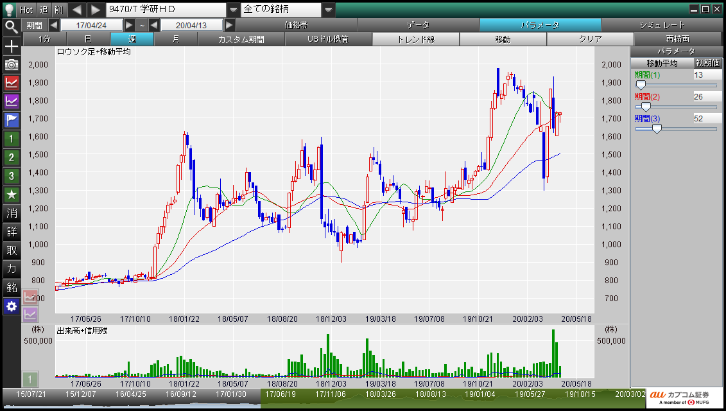Open the stock symbol dropdown for 9470/T
The width and height of the screenshot is (726, 411).
[x=233, y=10]
